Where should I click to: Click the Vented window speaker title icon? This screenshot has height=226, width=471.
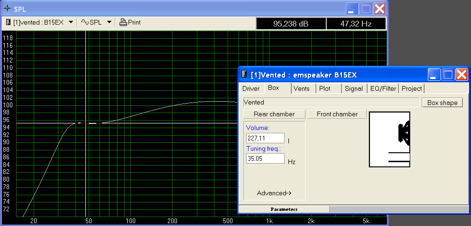click(x=244, y=74)
